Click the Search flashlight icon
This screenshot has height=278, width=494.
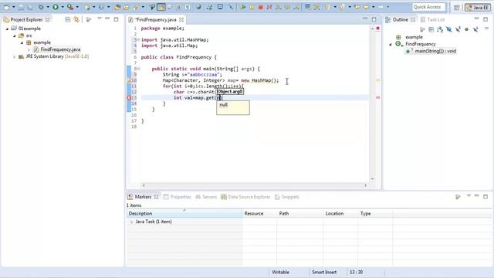point(137,7)
